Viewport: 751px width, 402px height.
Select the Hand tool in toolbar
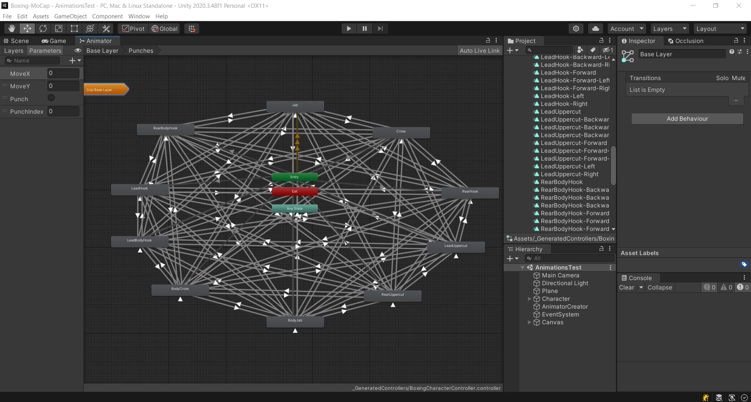(12, 29)
